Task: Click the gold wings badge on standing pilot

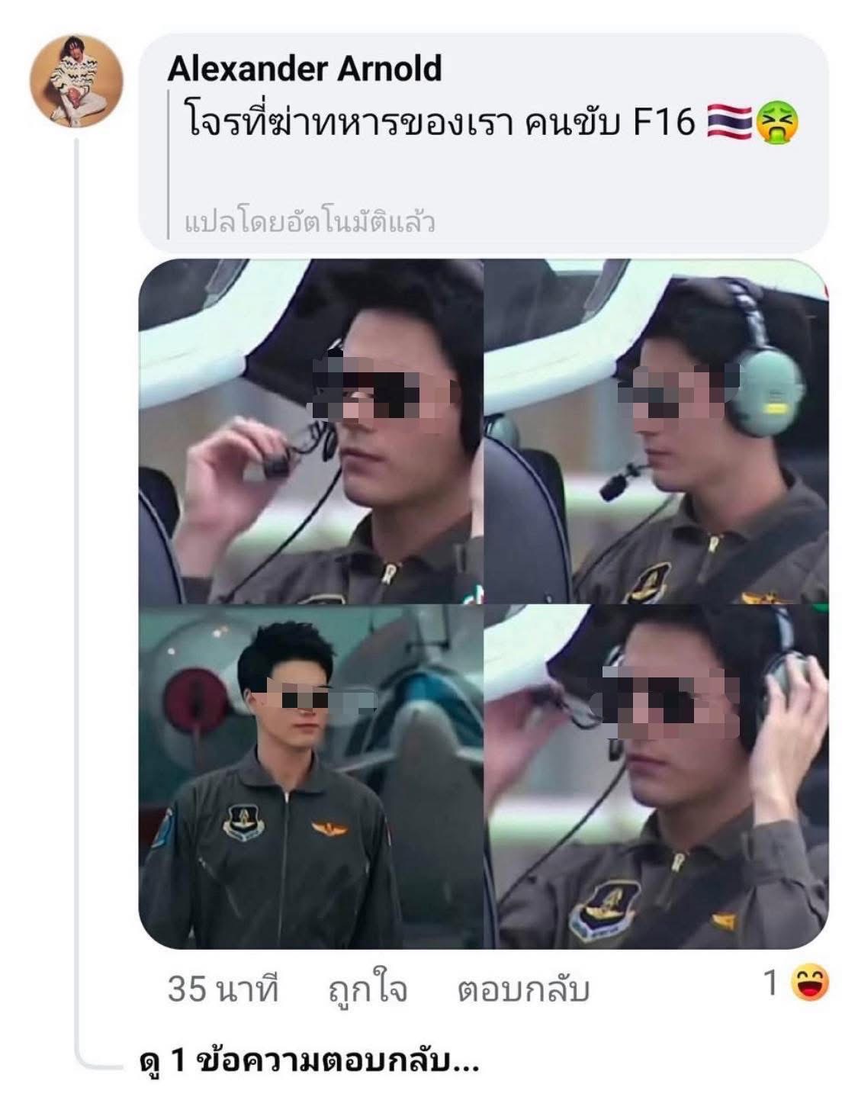Action: (329, 828)
